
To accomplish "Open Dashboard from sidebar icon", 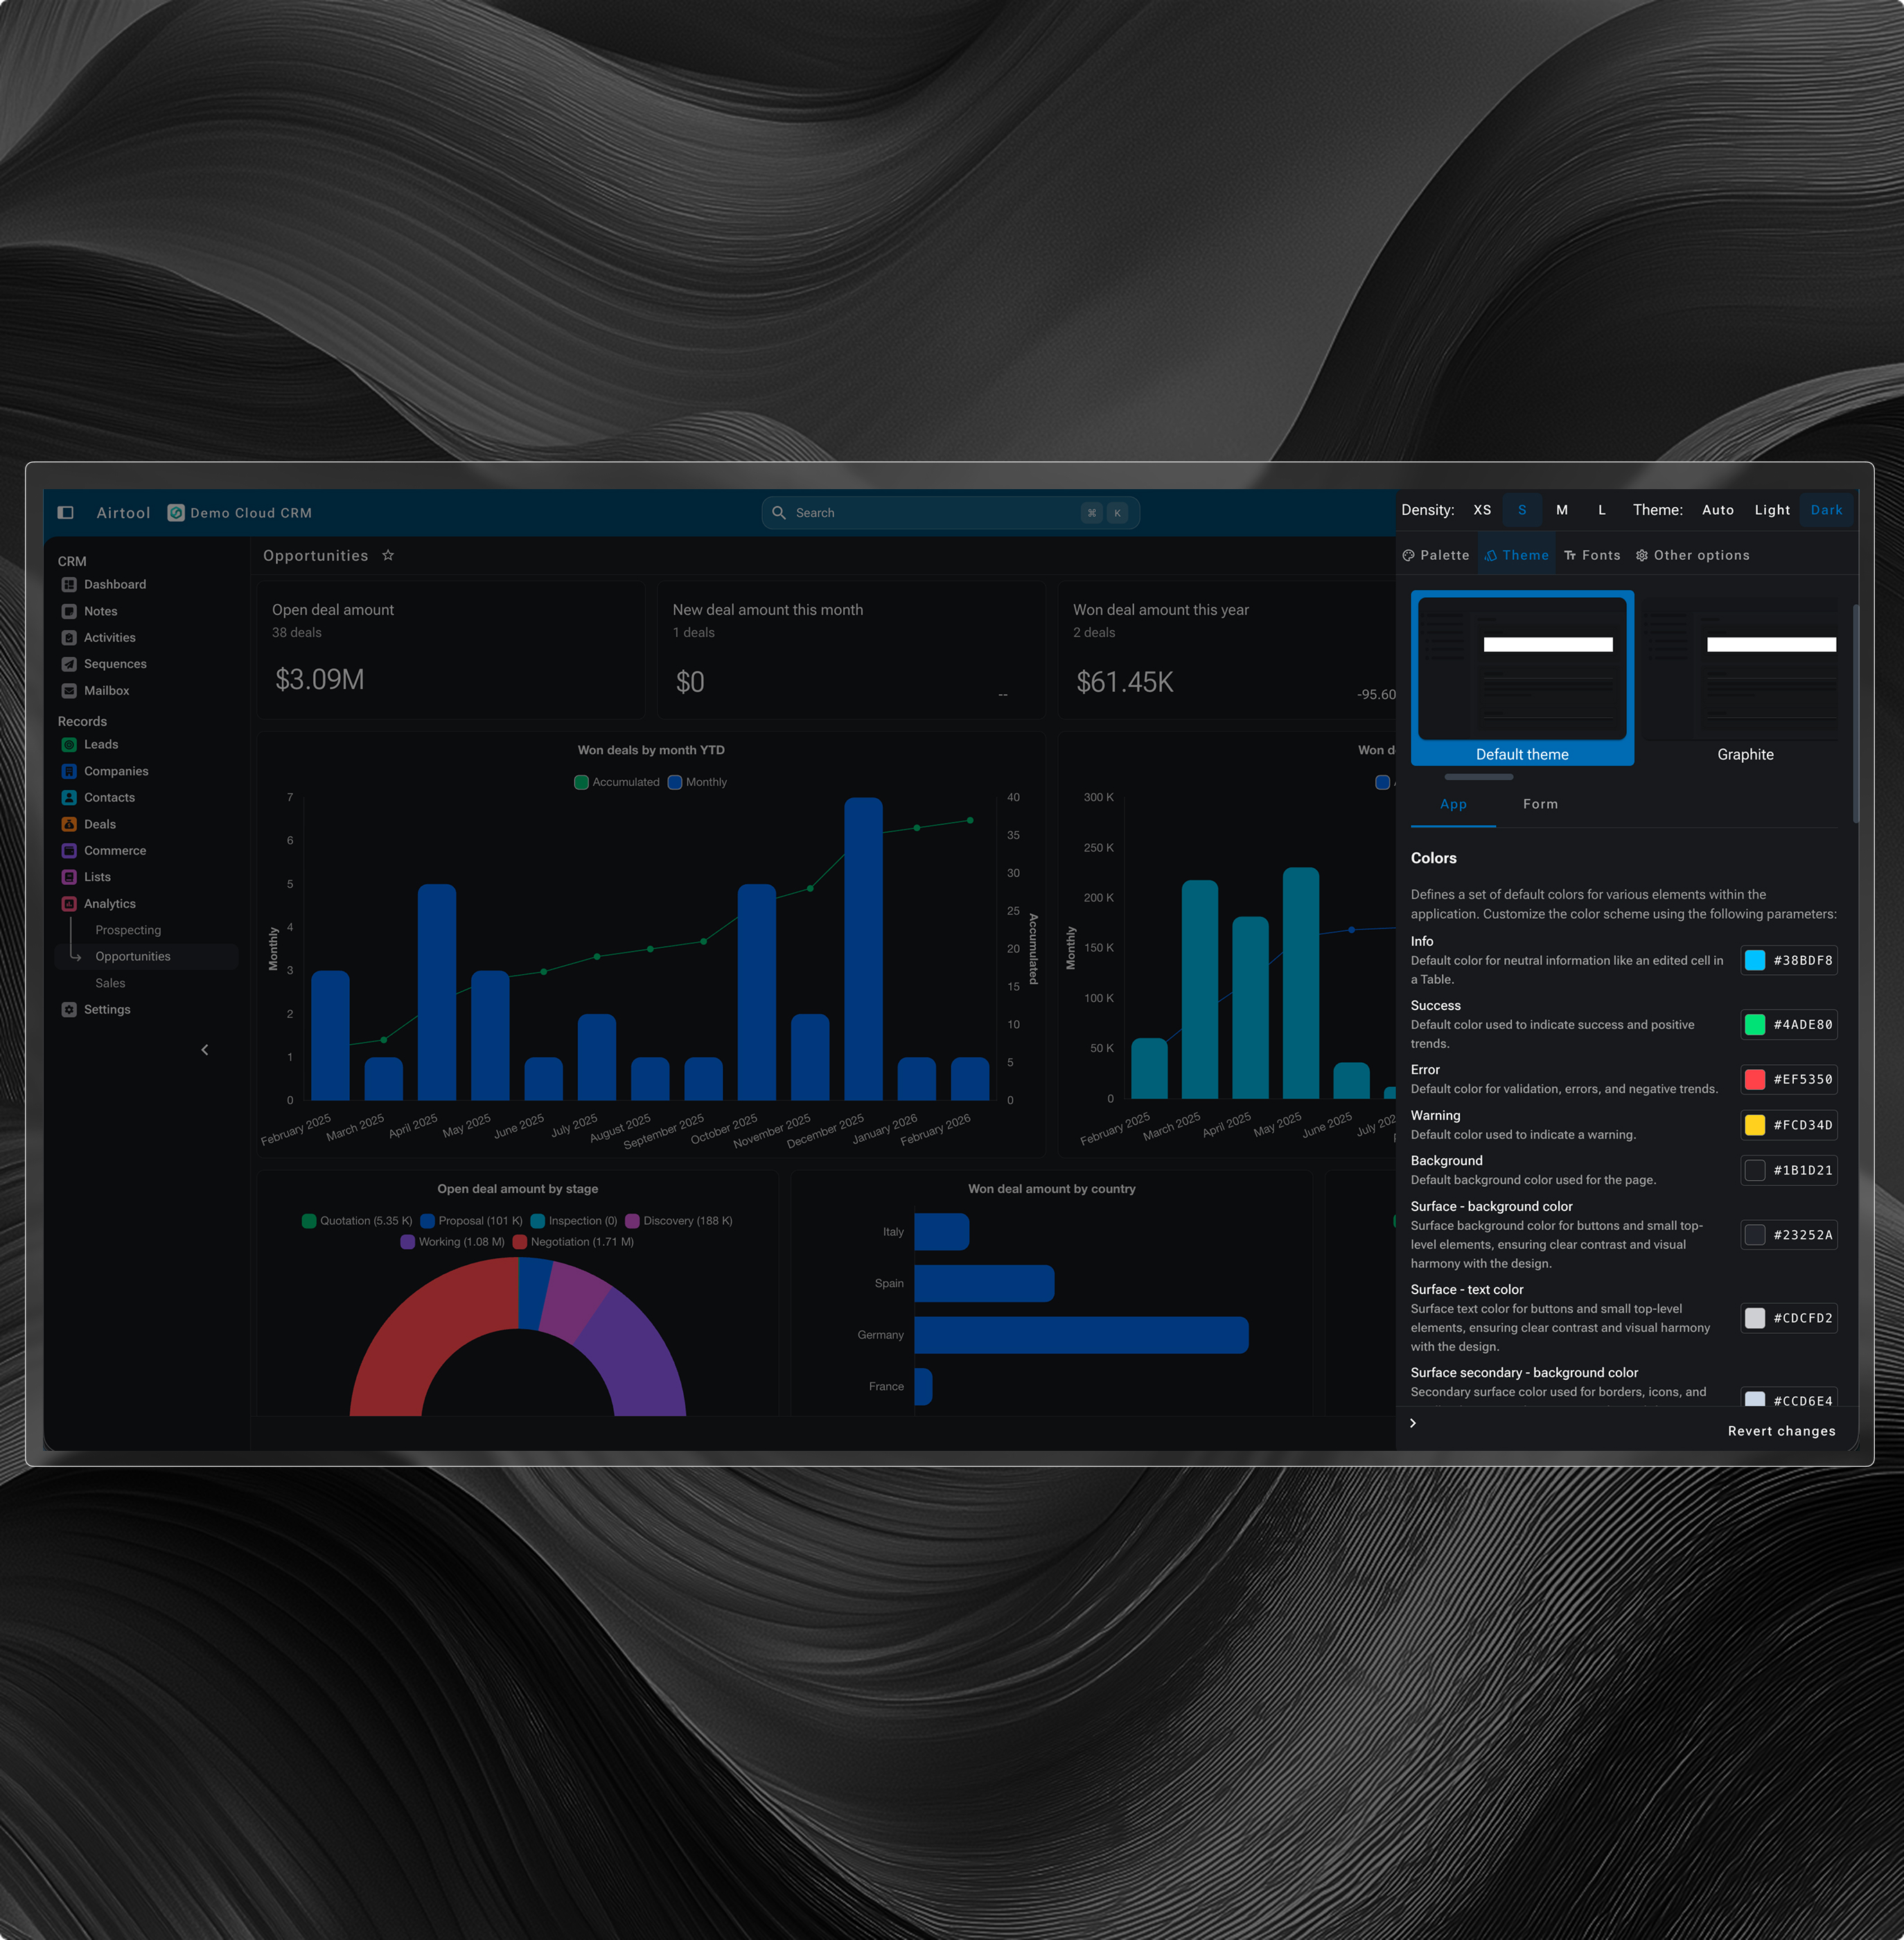I will 69,584.
